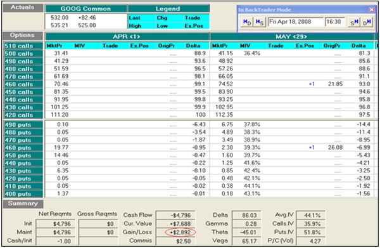Select the 450 calls row label

(23, 92)
